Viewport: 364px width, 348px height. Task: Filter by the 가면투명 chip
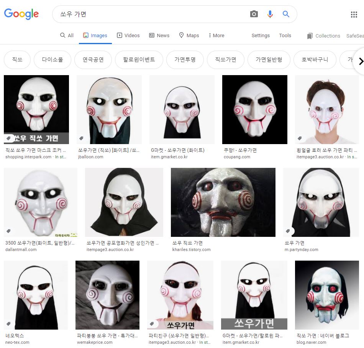click(185, 60)
